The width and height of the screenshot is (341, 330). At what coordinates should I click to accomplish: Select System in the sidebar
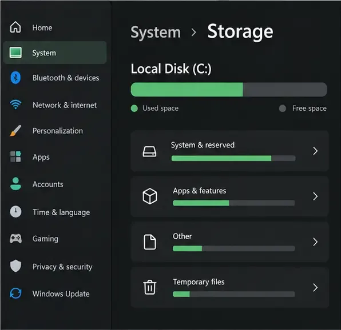click(x=55, y=53)
